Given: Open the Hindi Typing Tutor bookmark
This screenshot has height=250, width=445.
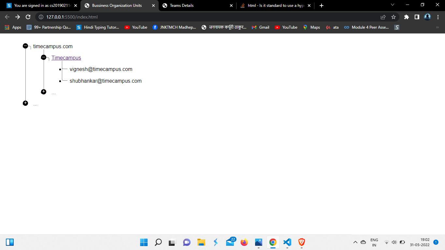Looking at the screenshot, I should coord(98,27).
